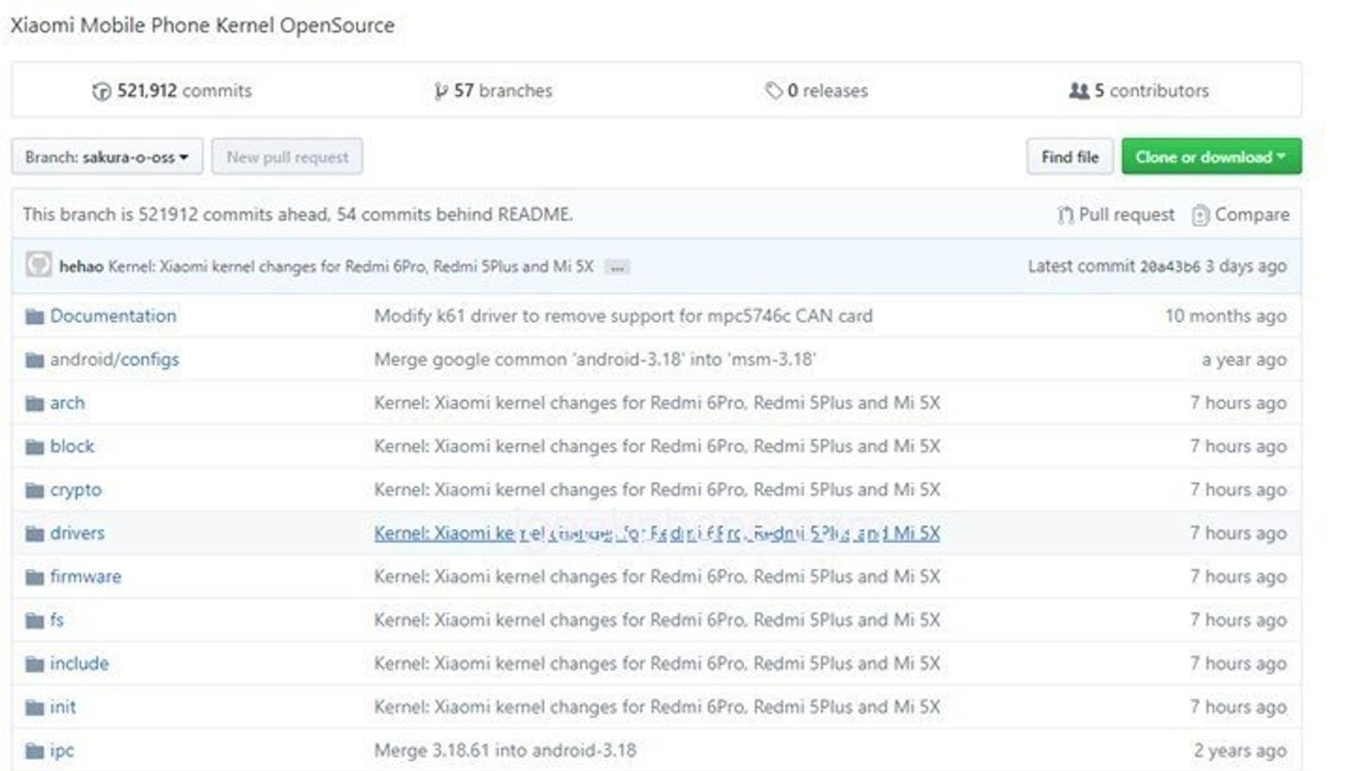Open the firmware directory link
This screenshot has height=771, width=1370.
(86, 577)
